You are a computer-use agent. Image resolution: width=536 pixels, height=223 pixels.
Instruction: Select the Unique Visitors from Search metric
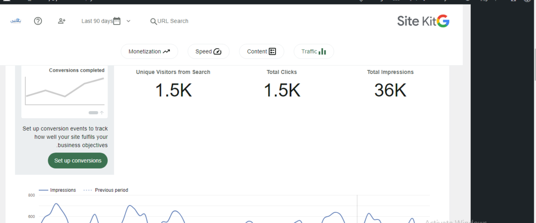pyautogui.click(x=173, y=84)
